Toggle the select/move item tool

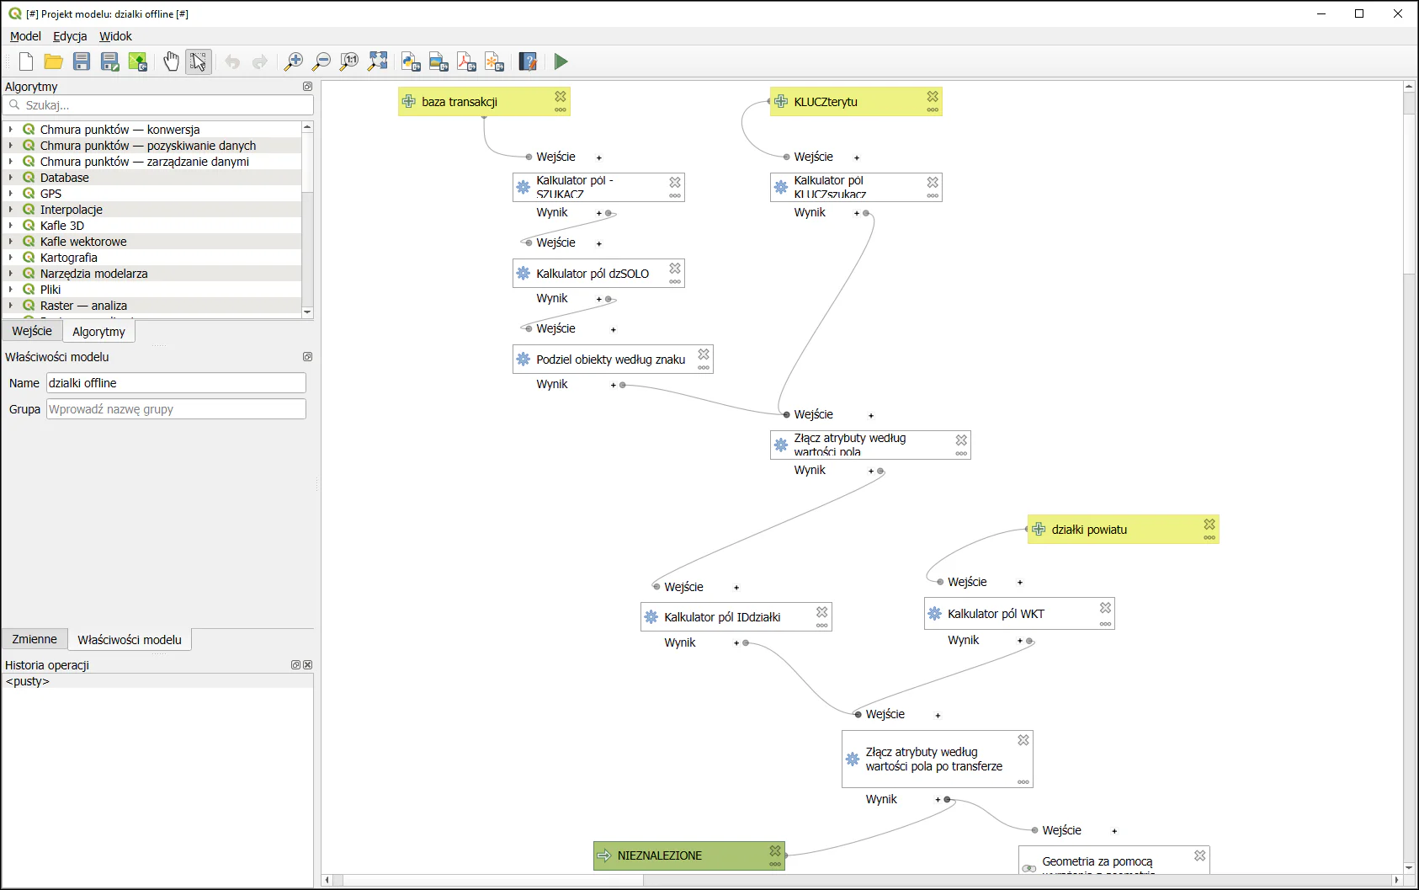click(x=199, y=61)
